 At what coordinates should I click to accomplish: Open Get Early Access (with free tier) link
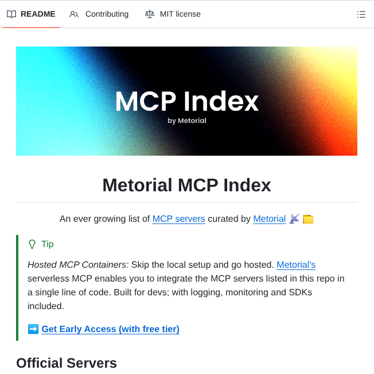(x=111, y=329)
